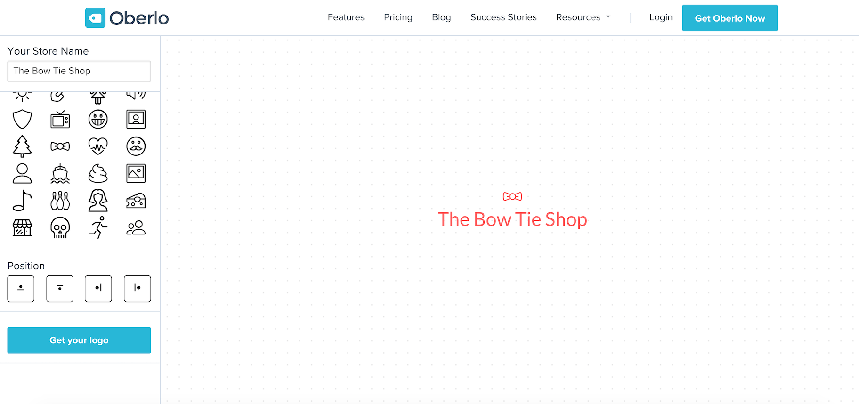Select the bow tie icon
This screenshot has width=859, height=404.
click(x=60, y=146)
